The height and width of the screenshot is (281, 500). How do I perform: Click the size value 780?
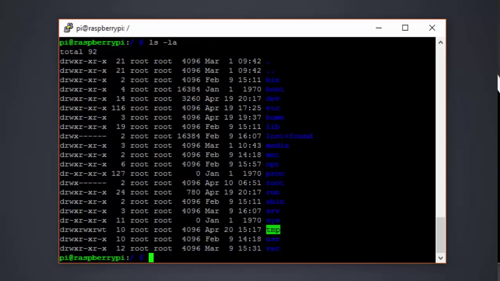point(193,192)
